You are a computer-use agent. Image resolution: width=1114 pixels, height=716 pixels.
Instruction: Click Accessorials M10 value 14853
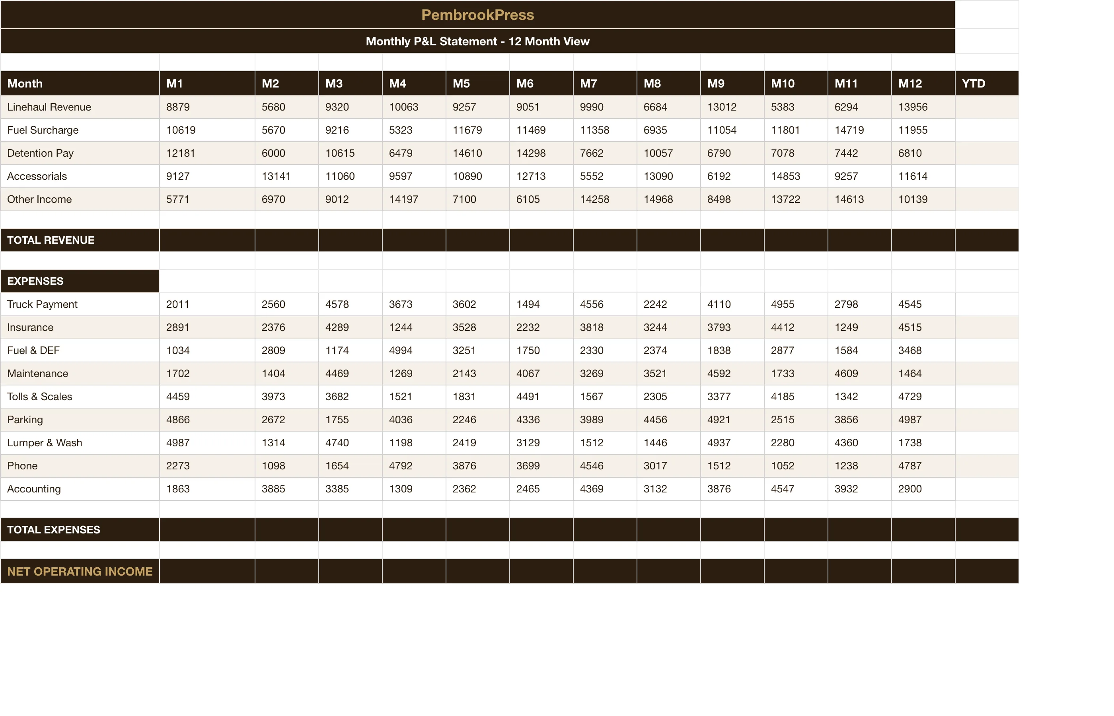795,176
